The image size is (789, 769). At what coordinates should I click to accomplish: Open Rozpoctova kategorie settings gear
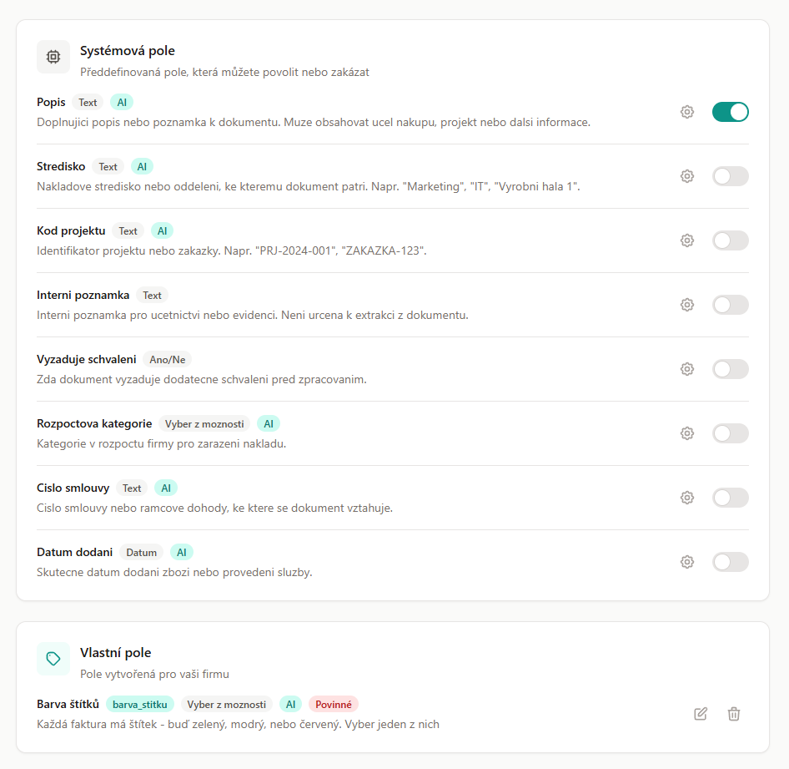[687, 433]
